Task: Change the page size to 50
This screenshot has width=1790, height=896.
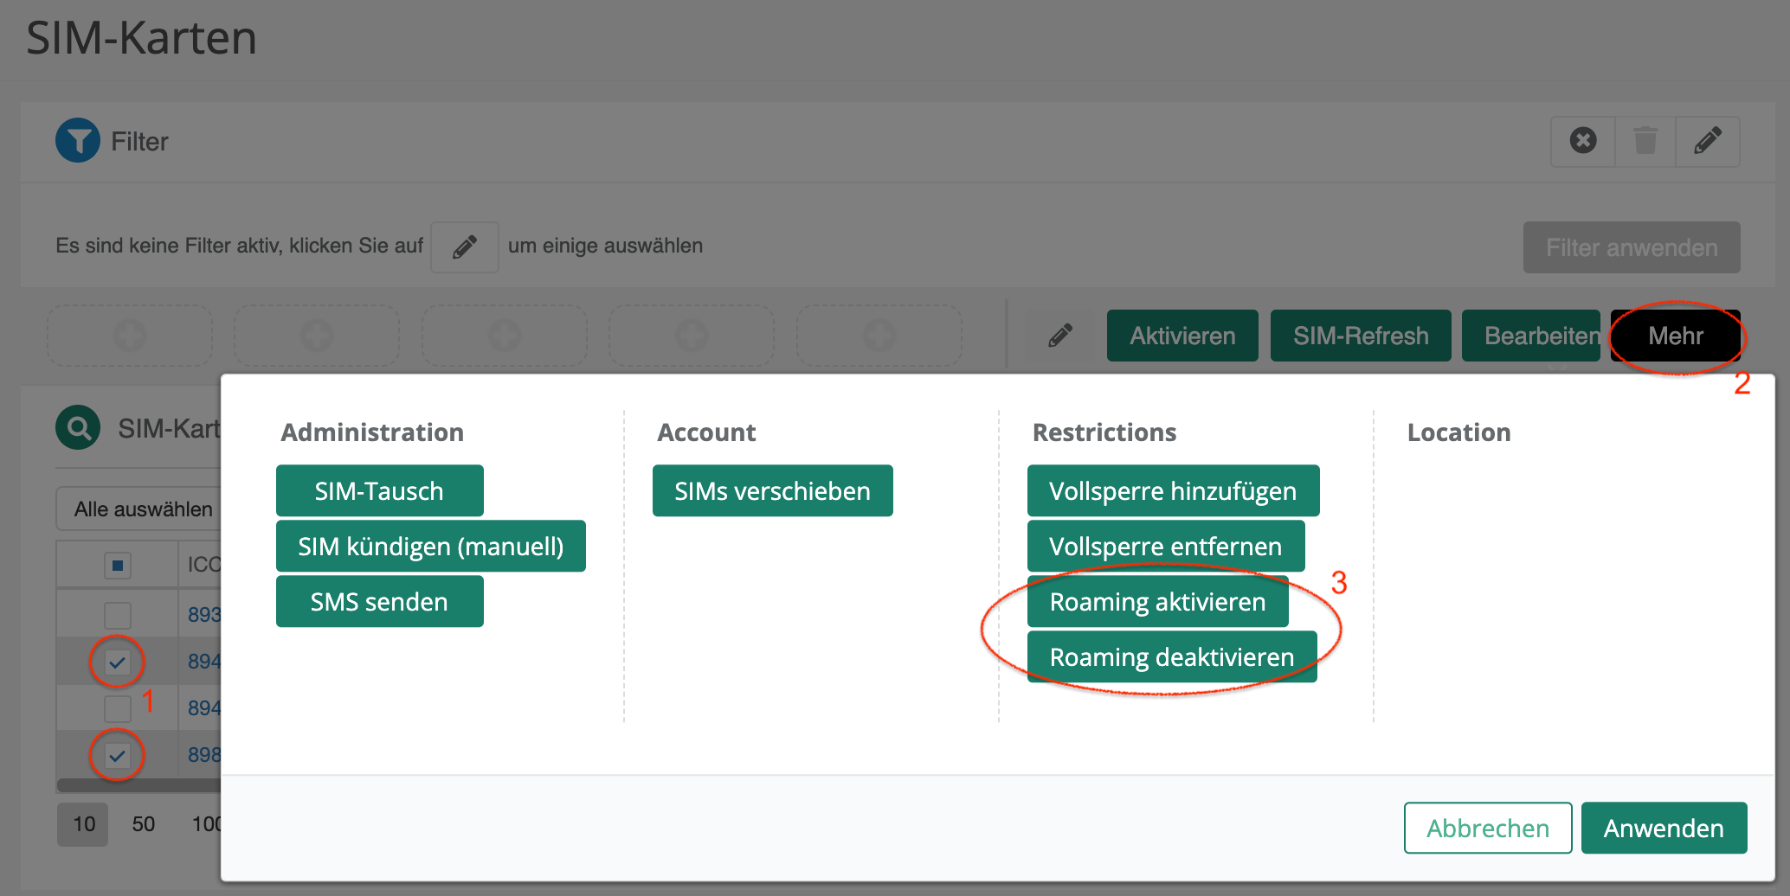Action: (x=144, y=823)
